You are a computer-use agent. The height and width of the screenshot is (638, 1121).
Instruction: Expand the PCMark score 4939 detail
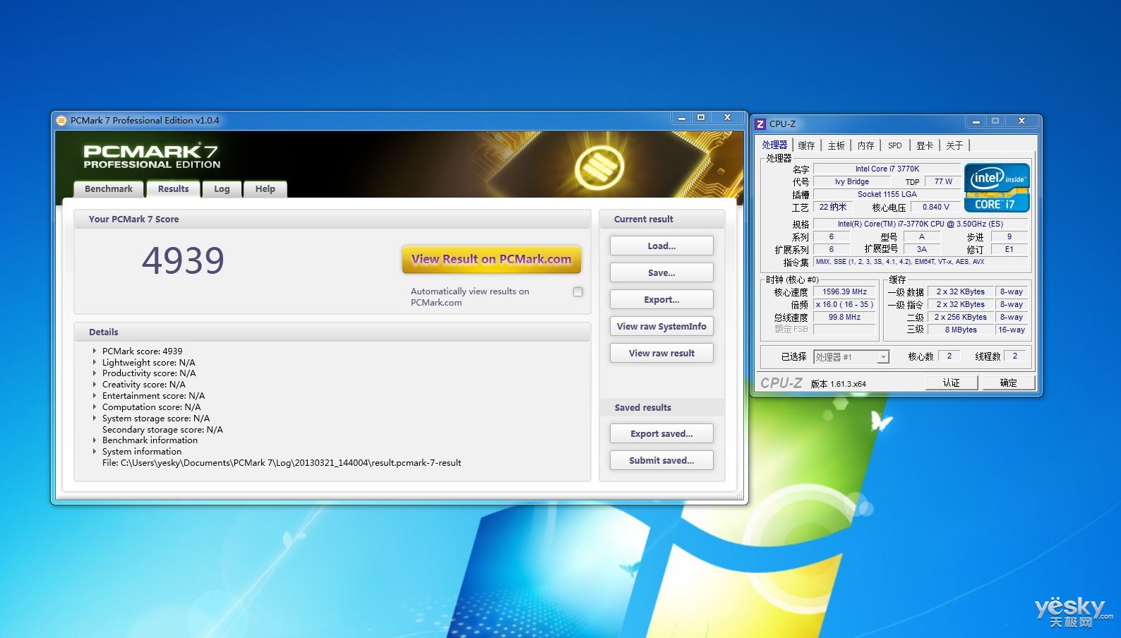(x=95, y=351)
